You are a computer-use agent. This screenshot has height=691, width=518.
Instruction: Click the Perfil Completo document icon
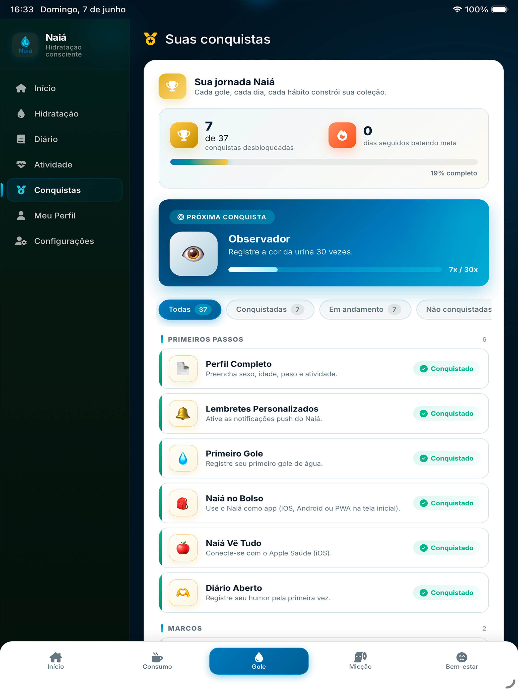[183, 369]
